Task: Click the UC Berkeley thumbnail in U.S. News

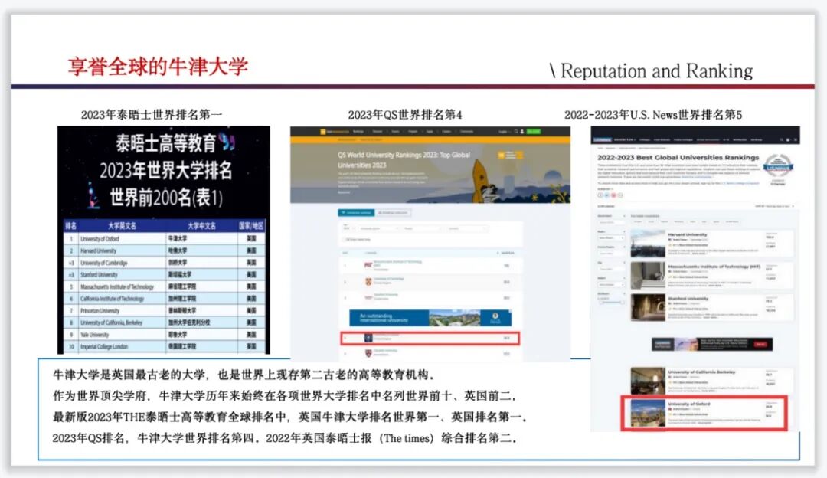Action: (x=648, y=381)
